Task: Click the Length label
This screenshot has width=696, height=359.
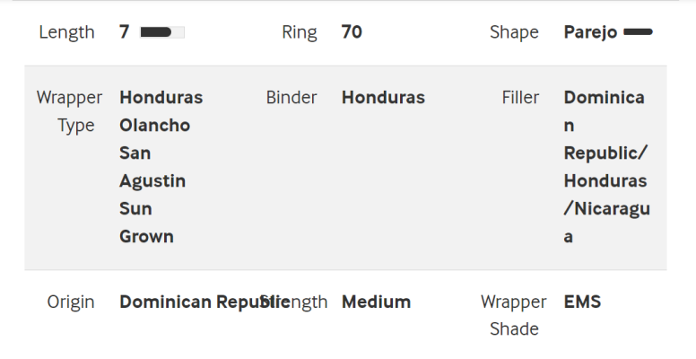Action: pos(66,32)
